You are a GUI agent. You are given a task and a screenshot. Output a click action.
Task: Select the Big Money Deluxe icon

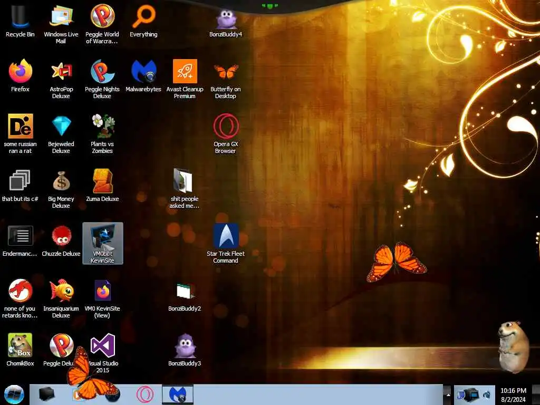[x=61, y=189]
